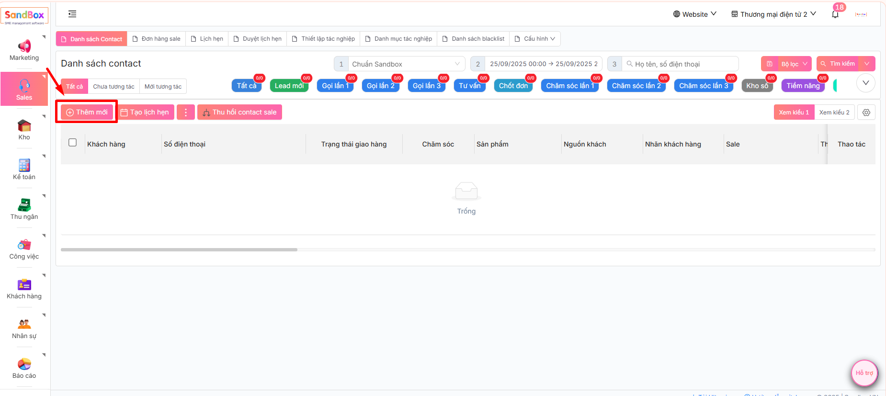Viewport: 886px width, 396px height.
Task: Open table settings gear icon
Action: point(866,113)
